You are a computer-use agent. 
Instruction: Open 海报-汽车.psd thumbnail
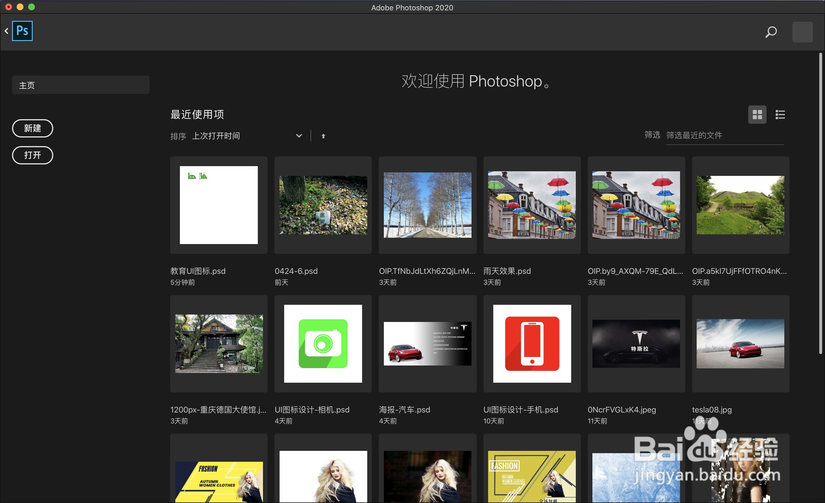(427, 344)
